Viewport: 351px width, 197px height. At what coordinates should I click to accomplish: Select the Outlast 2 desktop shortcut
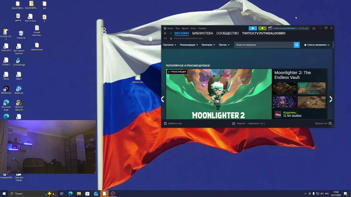[6, 62]
